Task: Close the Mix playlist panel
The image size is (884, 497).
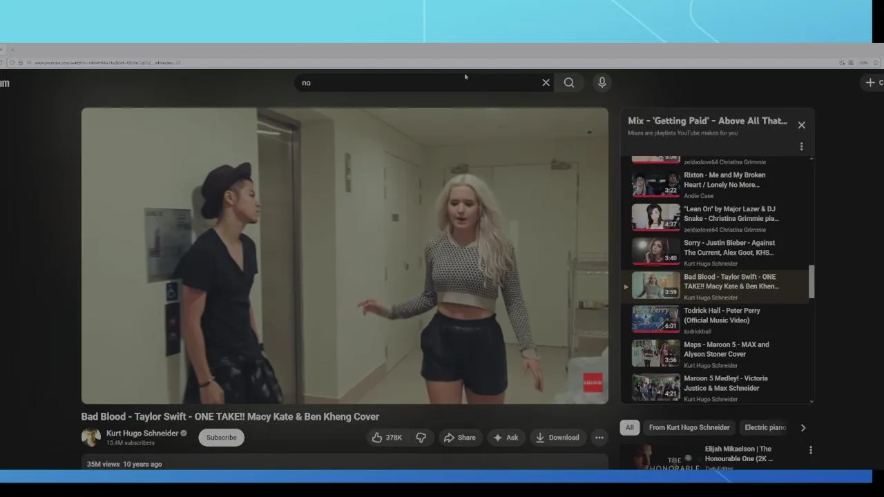Action: pyautogui.click(x=802, y=125)
